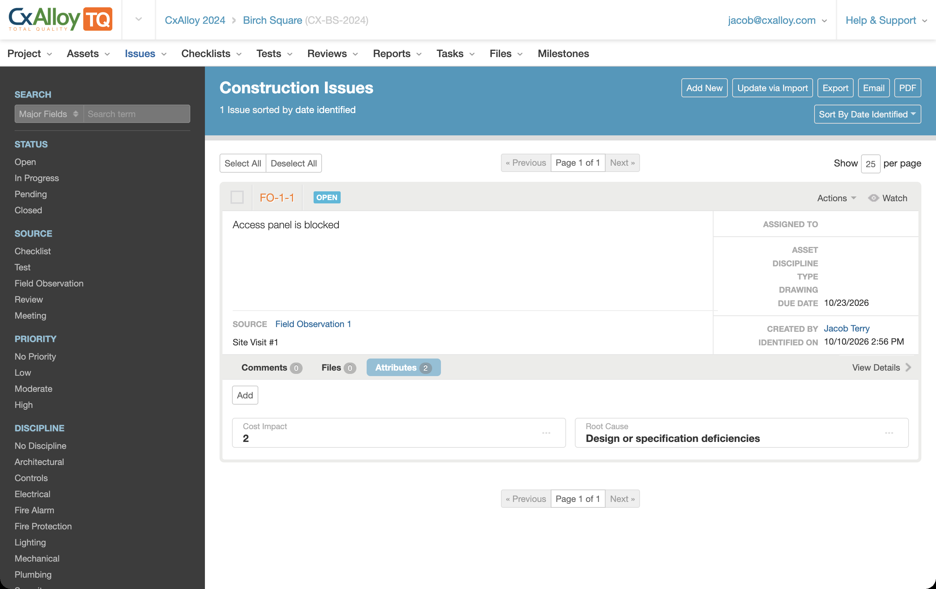Open the Reviews menu
Image resolution: width=936 pixels, height=589 pixels.
(x=333, y=53)
